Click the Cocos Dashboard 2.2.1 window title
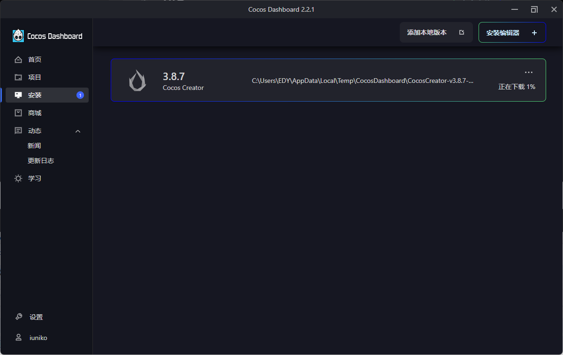The height and width of the screenshot is (355, 563). 281,9
